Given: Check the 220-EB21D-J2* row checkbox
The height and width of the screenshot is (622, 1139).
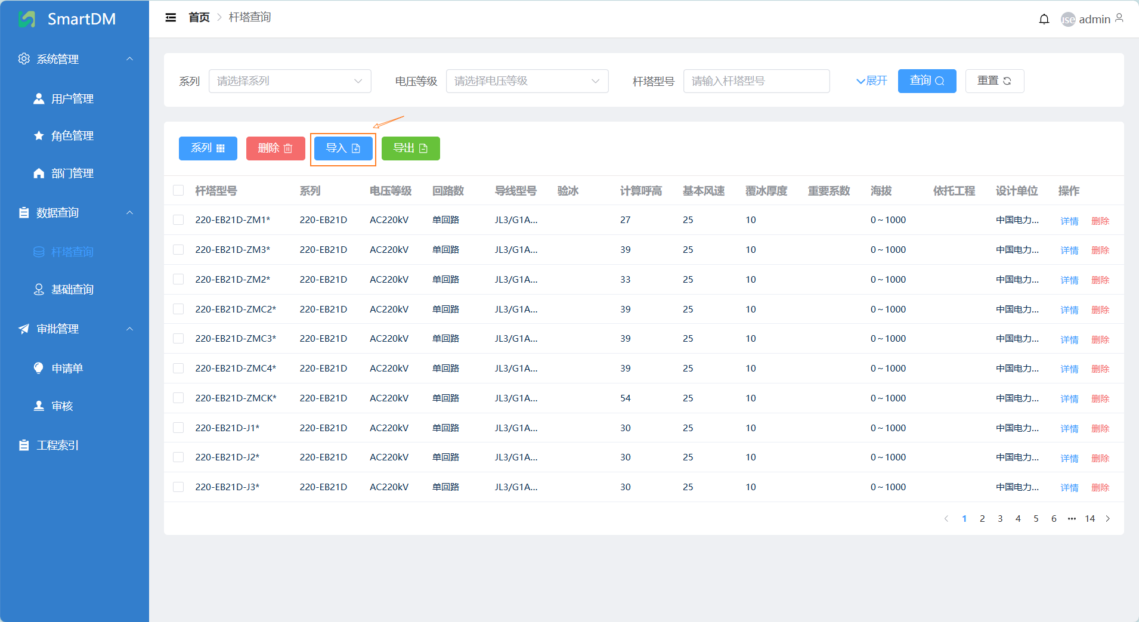Looking at the screenshot, I should point(178,457).
